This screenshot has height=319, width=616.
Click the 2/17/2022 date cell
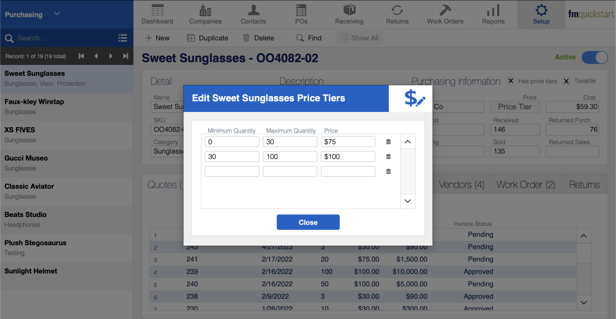[x=277, y=259]
